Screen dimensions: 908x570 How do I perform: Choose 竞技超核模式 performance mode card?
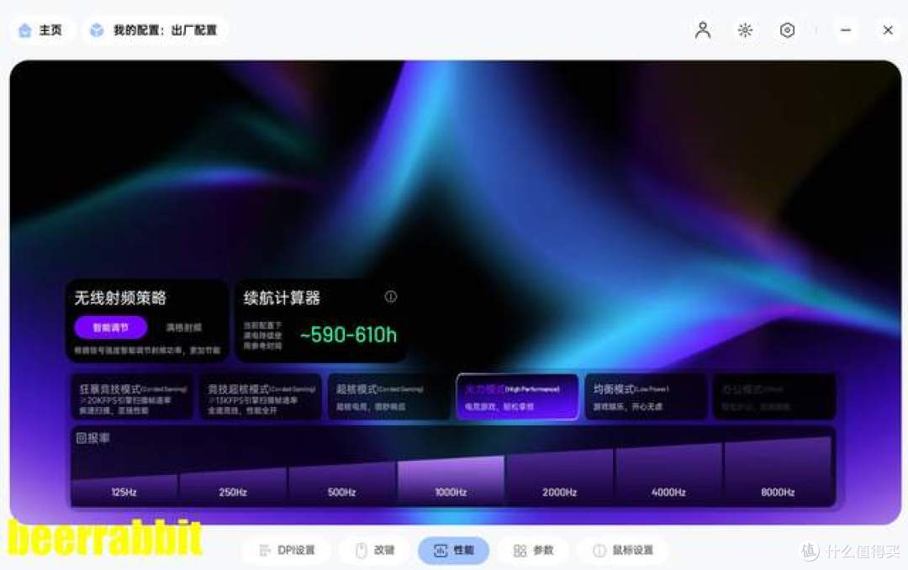click(261, 397)
